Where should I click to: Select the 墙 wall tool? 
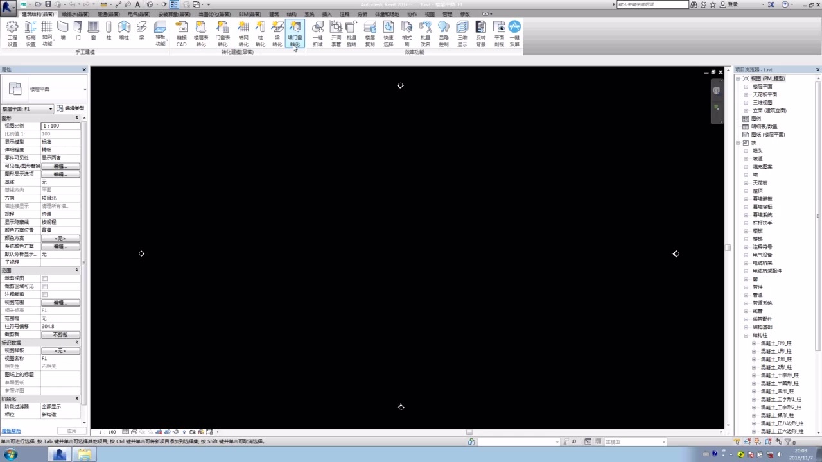[x=63, y=31]
